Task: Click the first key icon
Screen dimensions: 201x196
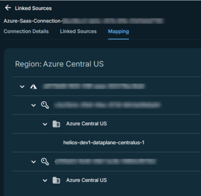Action: coord(45,105)
